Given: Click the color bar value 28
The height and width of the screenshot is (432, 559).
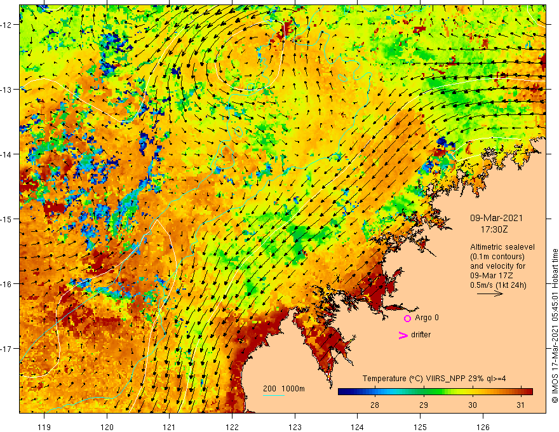Looking at the screenshot, I should click(x=374, y=405).
